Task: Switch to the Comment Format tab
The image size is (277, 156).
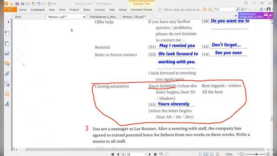Action: pyautogui.click(x=142, y=10)
